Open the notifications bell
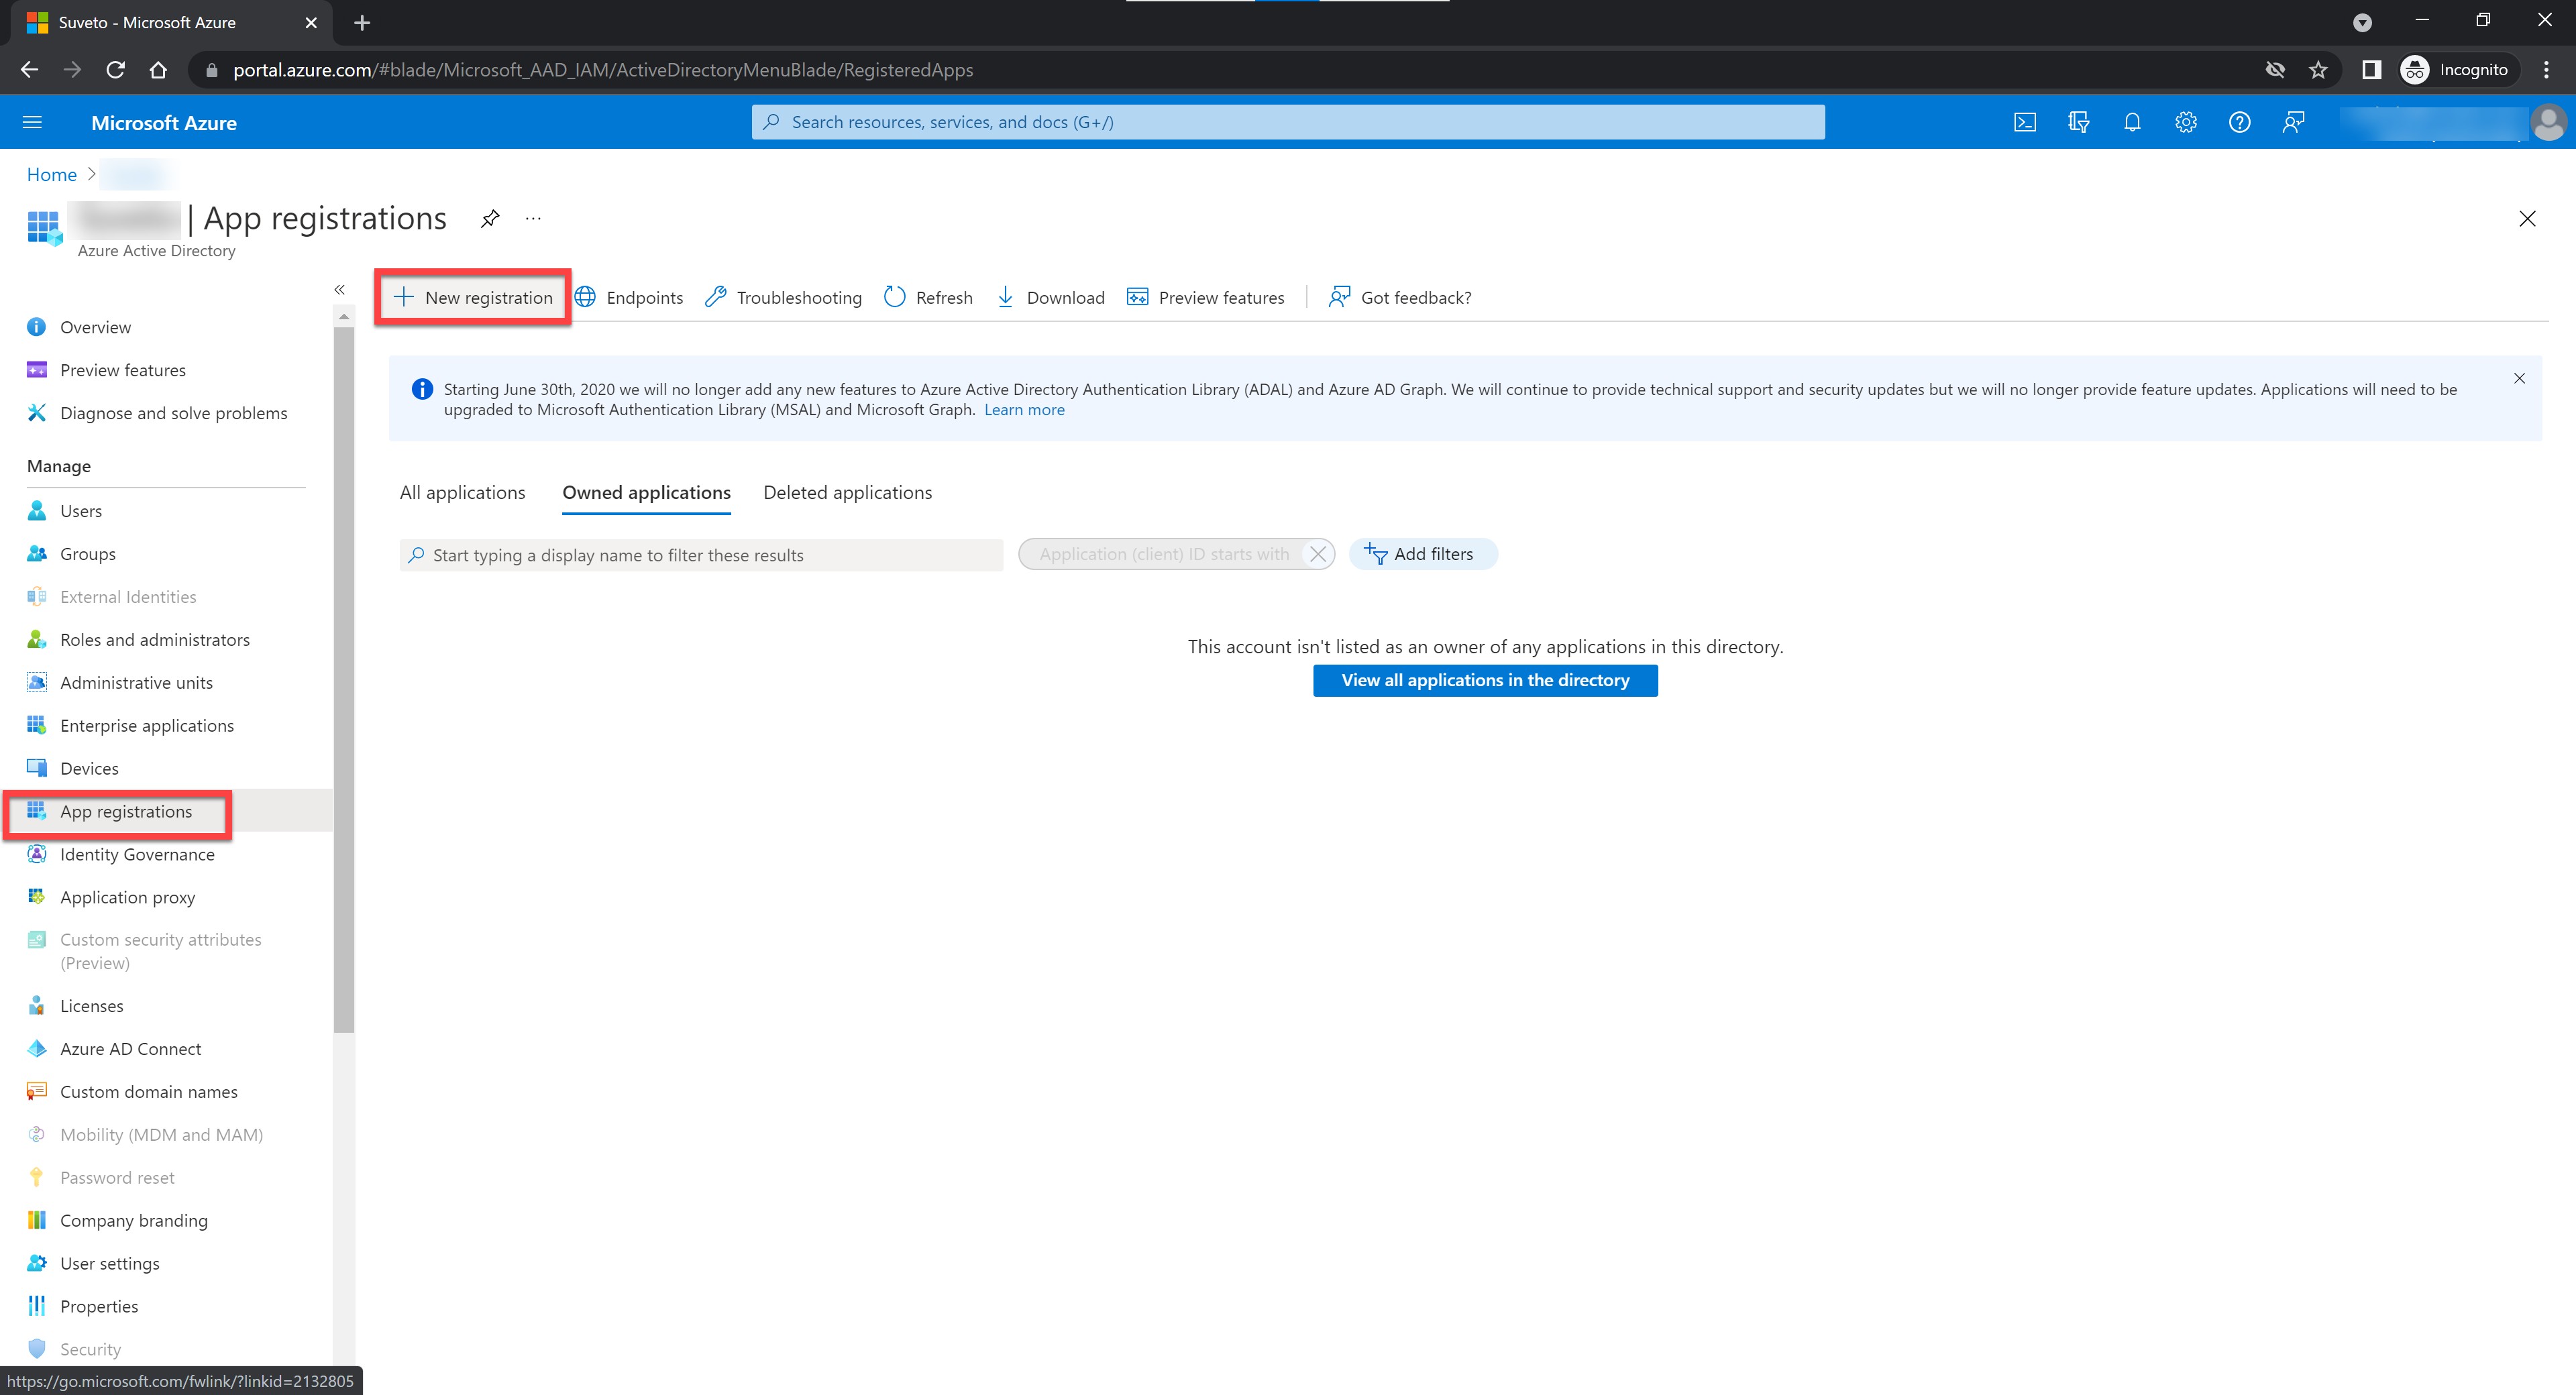This screenshot has height=1395, width=2576. 2132,122
